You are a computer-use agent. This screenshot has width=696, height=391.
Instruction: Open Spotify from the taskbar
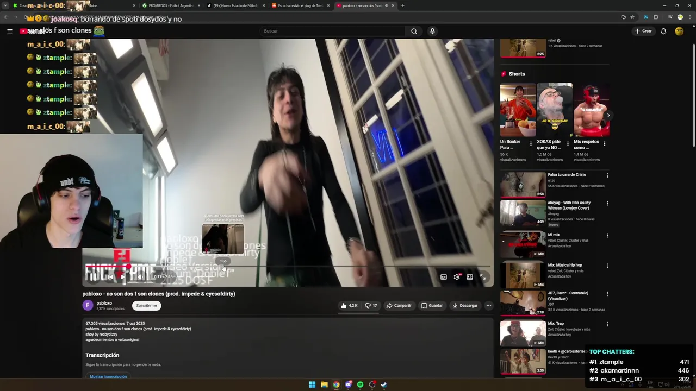pos(360,384)
